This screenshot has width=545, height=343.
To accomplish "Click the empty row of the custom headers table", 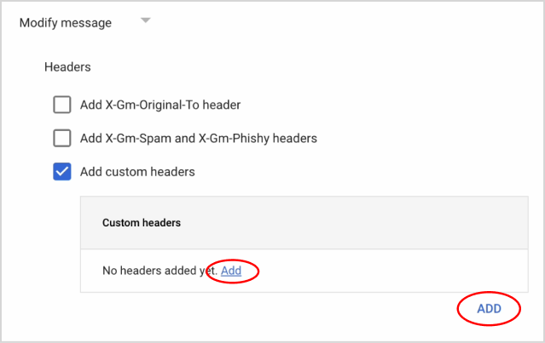I will [384, 271].
